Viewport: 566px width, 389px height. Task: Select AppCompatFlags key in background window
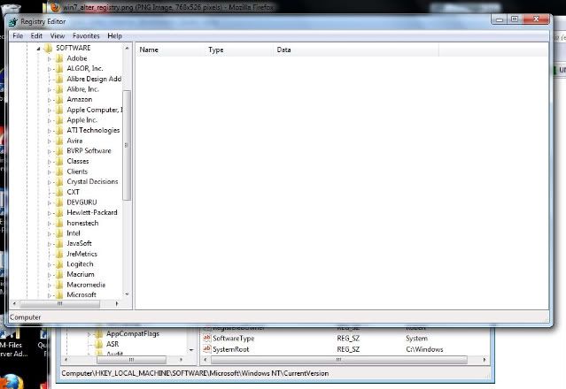(x=133, y=333)
